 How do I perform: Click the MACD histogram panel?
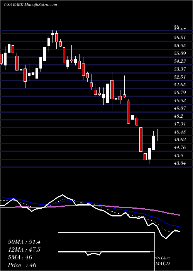(106, 252)
